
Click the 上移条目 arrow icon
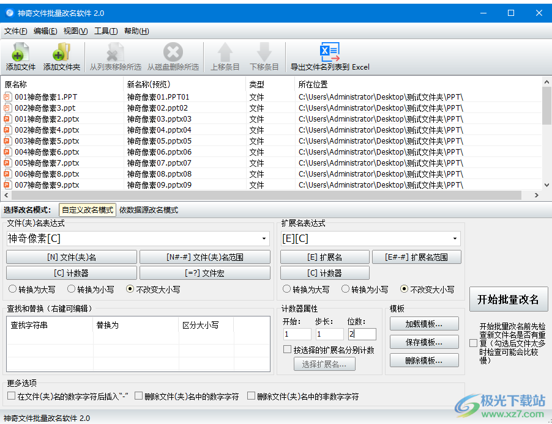point(225,52)
